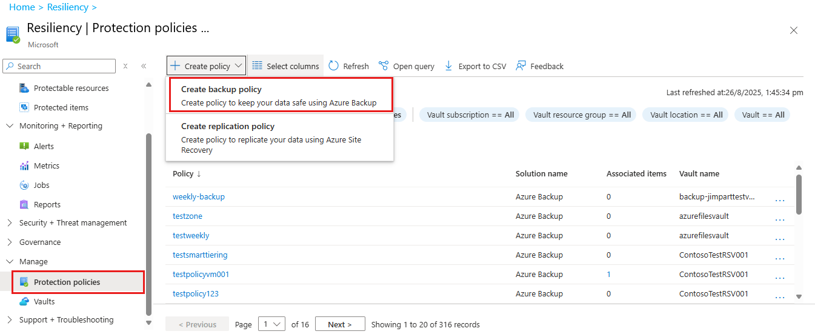Click the Export to CSV download icon
This screenshot has width=815, height=334.
[x=449, y=65]
